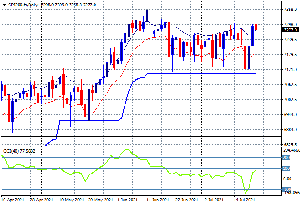Click the 2 Jul 2021 date label

(214, 200)
